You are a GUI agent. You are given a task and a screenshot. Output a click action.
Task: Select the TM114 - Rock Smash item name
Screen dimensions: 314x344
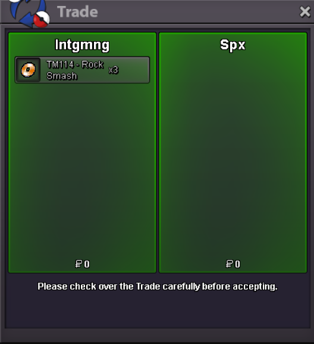[x=75, y=70]
